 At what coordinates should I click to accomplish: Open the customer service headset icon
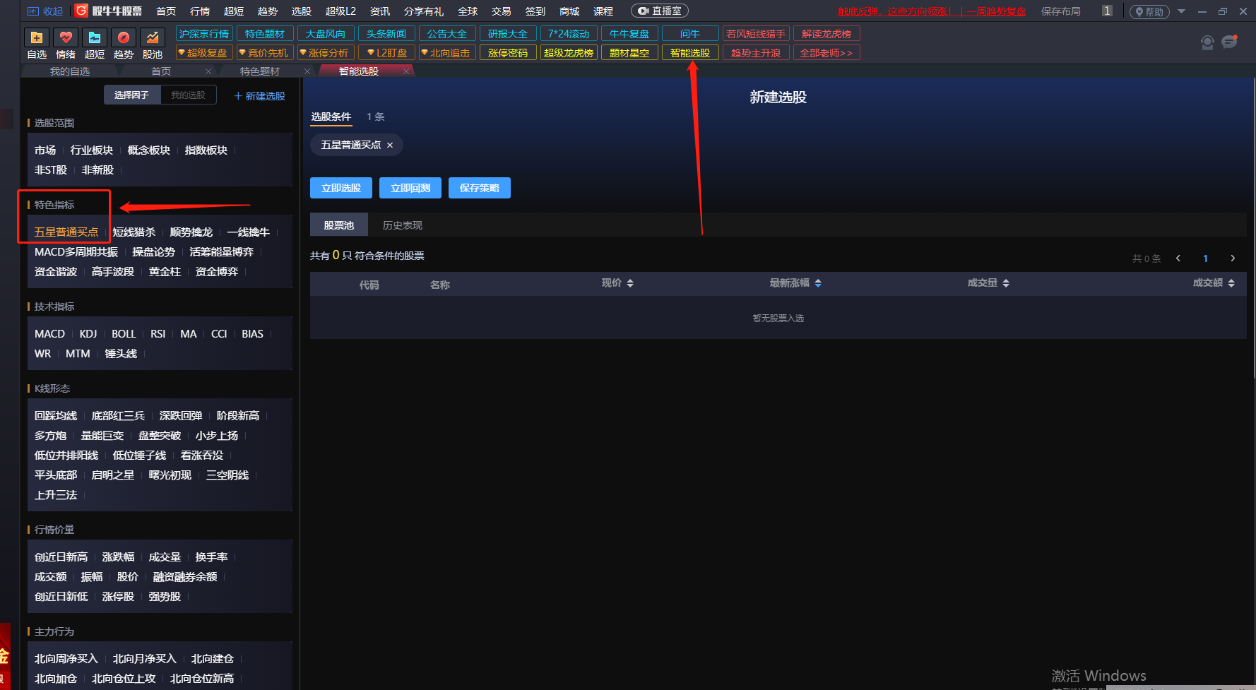pyautogui.click(x=1207, y=43)
